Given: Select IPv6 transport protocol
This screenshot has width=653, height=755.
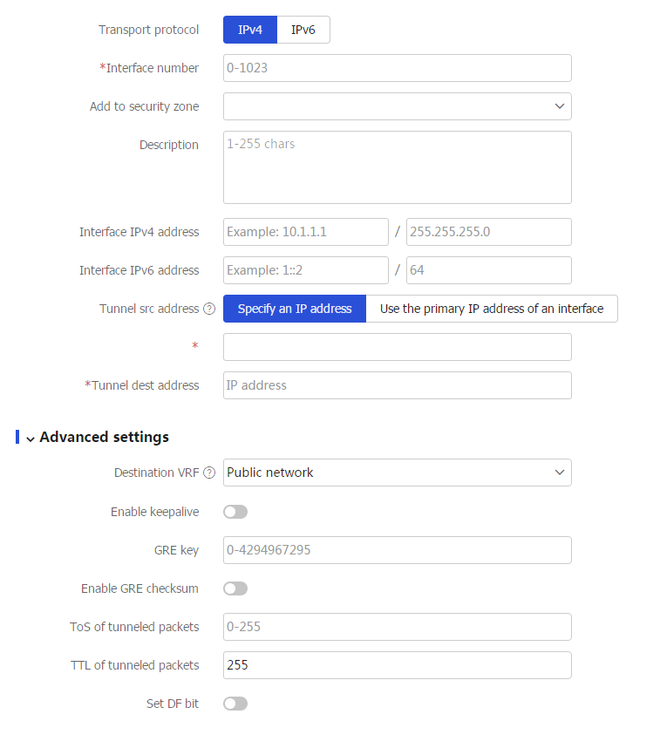Looking at the screenshot, I should (303, 30).
